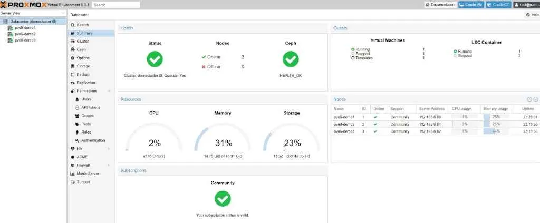Click the LXC Container Running status icon

[455, 51]
